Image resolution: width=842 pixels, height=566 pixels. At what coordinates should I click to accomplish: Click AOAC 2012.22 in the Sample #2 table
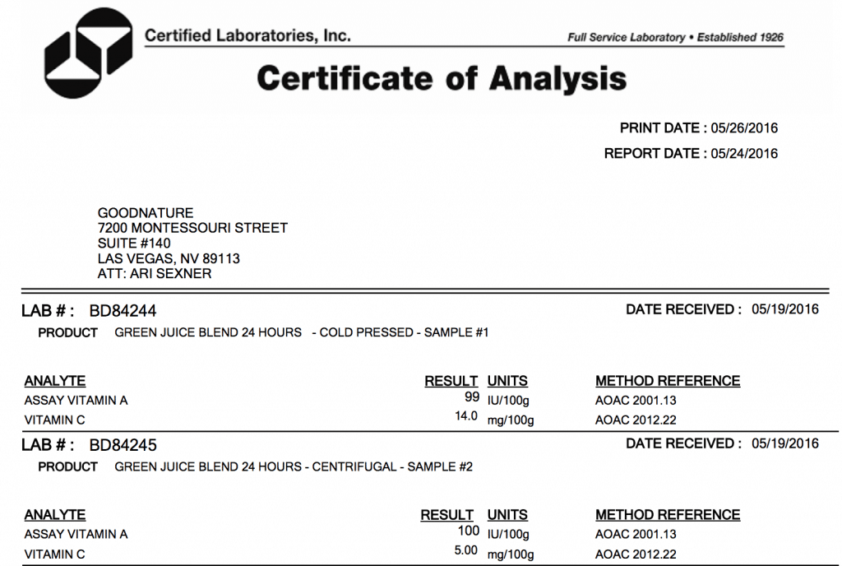[636, 554]
